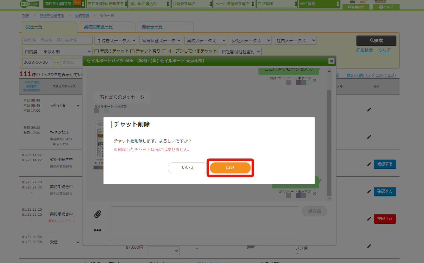
Task: Expand 手続きステータス dropdown
Action: click(x=116, y=40)
